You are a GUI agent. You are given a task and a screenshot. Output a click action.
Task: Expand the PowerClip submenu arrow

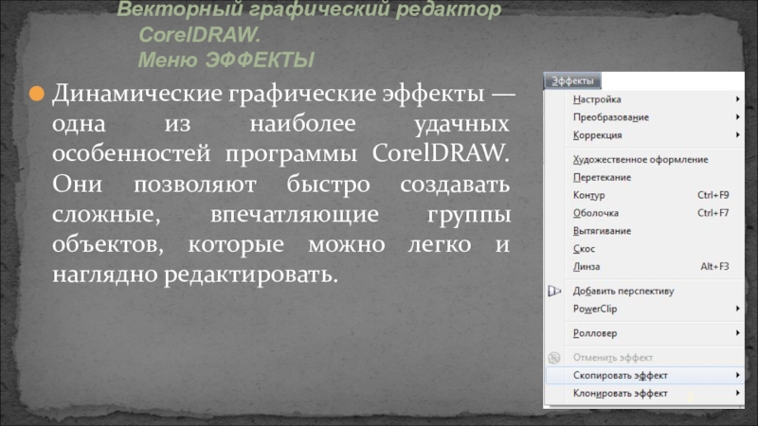[x=738, y=309]
